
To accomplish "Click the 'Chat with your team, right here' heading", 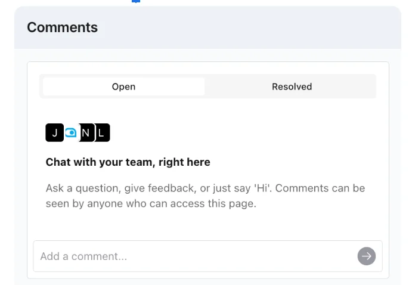I will (x=128, y=162).
